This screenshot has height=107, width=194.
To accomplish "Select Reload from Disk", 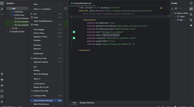I will (46, 91).
